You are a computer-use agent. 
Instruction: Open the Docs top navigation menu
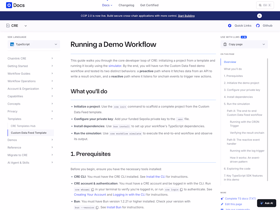[107, 5]
